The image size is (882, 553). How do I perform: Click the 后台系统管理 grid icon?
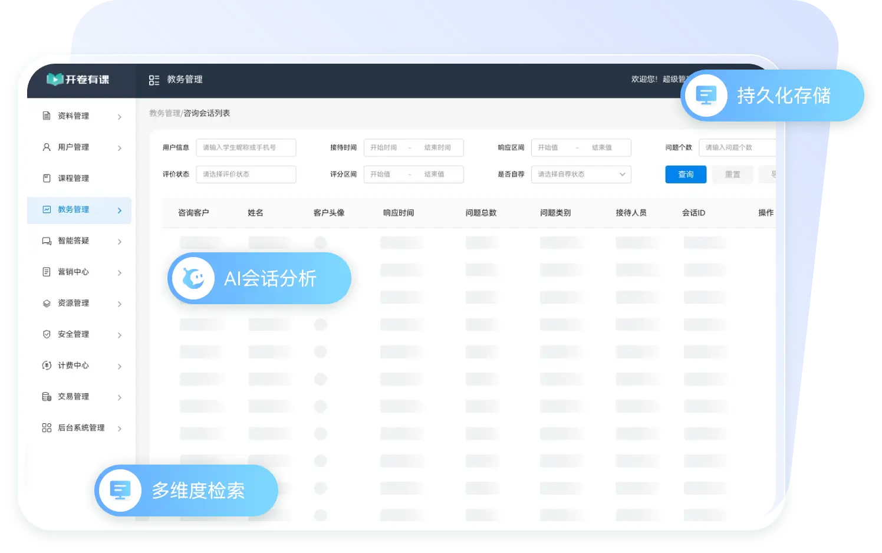point(47,428)
